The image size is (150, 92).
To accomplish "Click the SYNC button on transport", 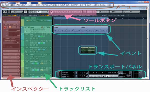I will coord(121,77).
